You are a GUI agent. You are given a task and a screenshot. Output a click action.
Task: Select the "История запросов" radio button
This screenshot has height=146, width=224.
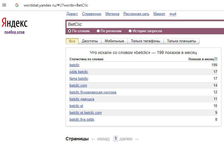[x=130, y=31]
